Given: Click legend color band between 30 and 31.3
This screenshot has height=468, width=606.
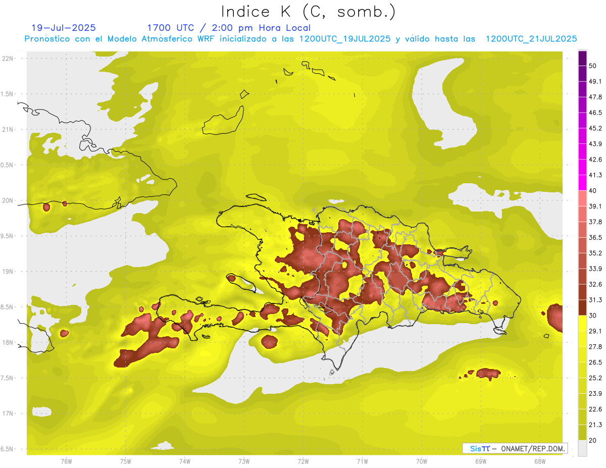Looking at the screenshot, I should pos(583,307).
